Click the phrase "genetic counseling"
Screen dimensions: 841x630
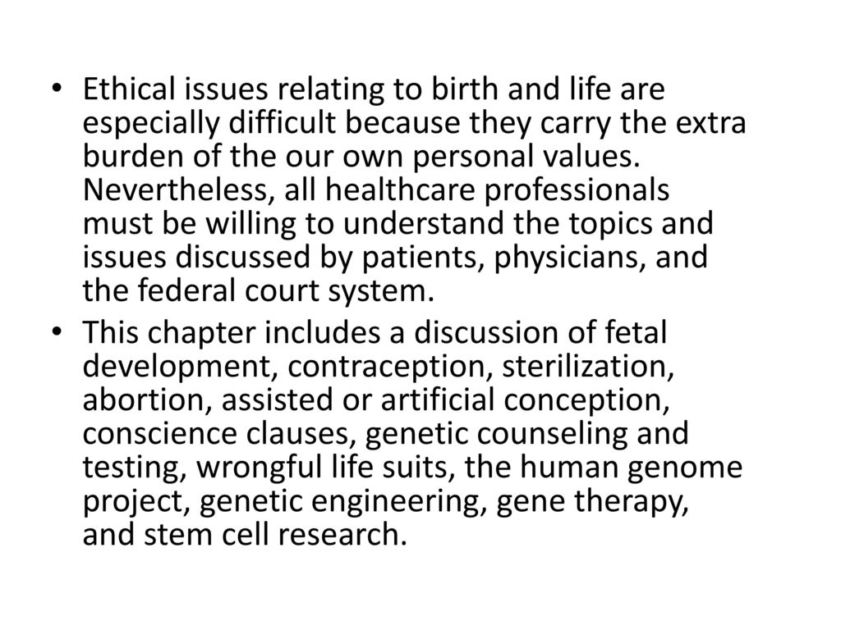tap(496, 433)
